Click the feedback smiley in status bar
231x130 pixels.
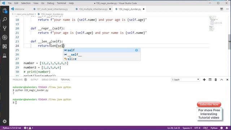222,128
